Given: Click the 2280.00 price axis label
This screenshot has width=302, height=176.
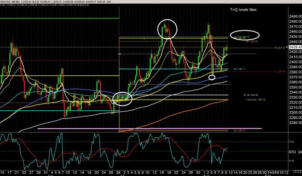Looking at the screenshot, I should pyautogui.click(x=295, y=123).
